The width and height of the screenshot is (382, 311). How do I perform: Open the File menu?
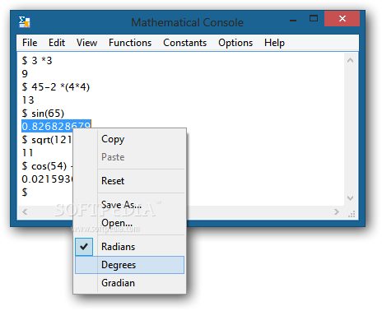pyautogui.click(x=30, y=43)
